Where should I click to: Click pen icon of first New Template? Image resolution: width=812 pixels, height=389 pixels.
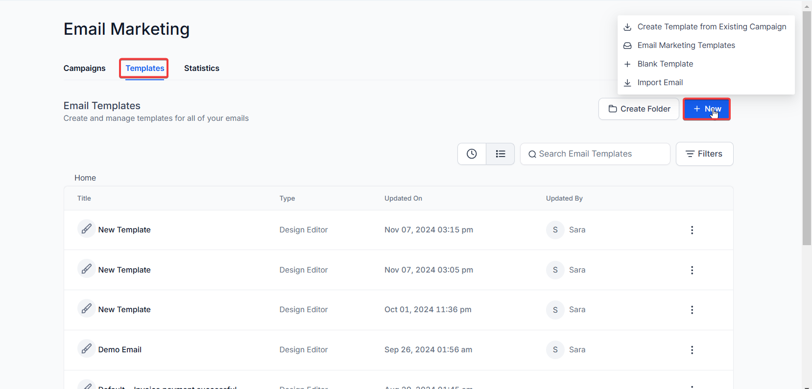click(x=86, y=229)
